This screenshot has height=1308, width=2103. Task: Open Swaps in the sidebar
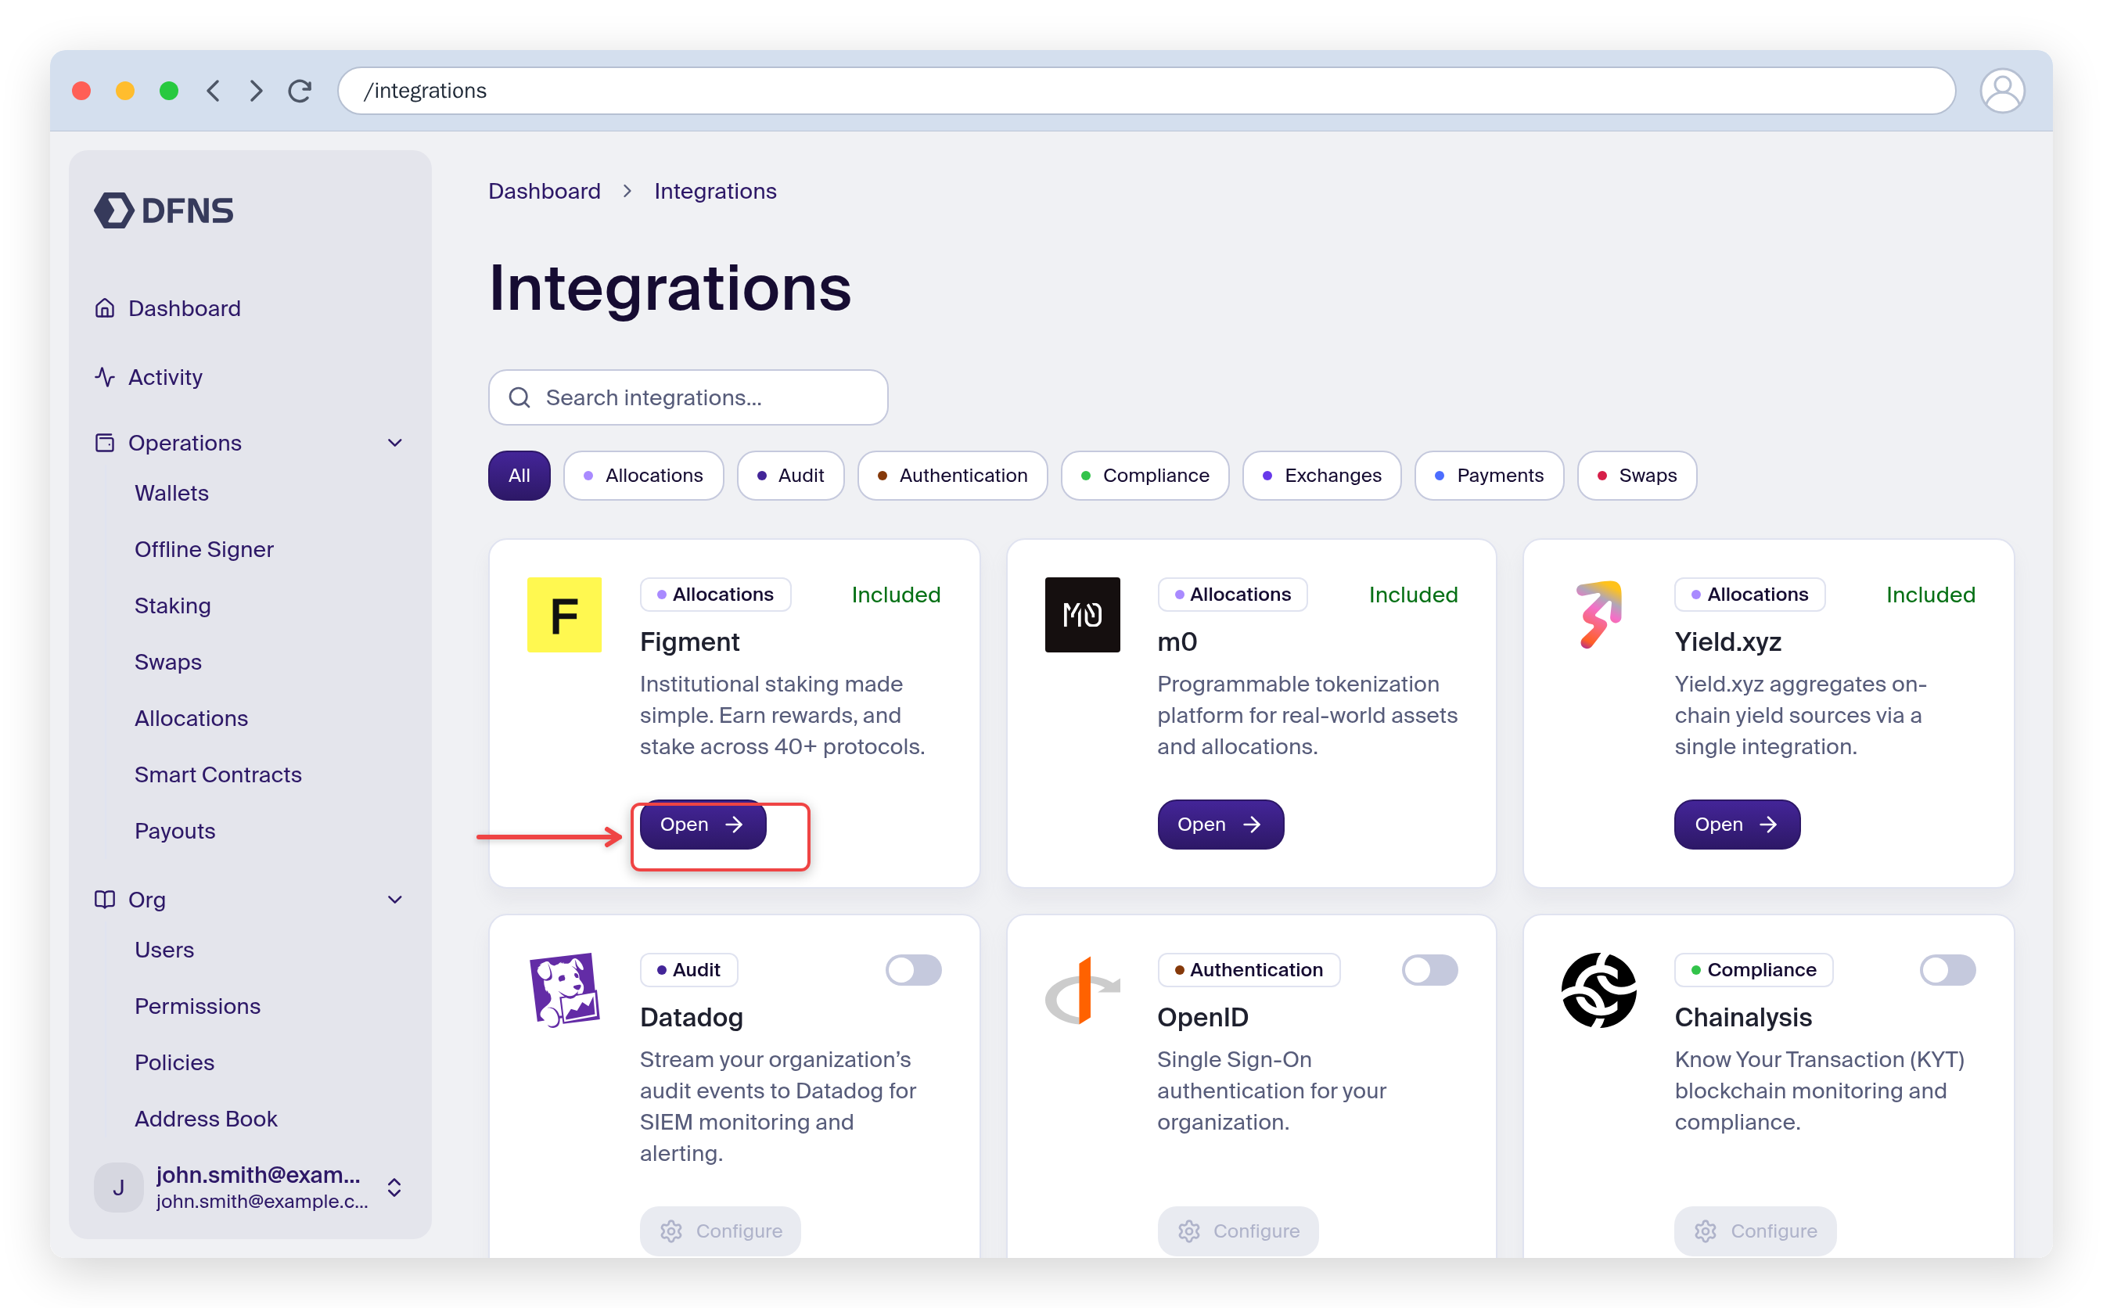[x=168, y=662]
